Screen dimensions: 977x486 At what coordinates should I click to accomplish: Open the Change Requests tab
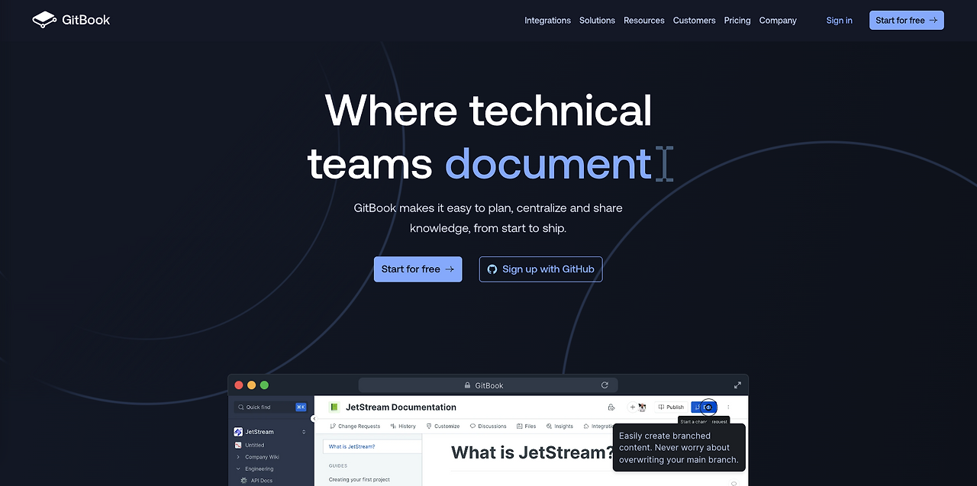coord(355,426)
